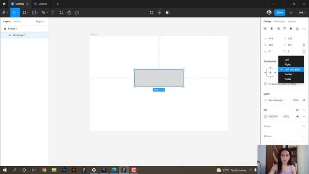Click Align left icon

265,29
